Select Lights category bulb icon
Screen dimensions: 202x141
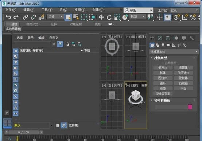click(x=163, y=45)
